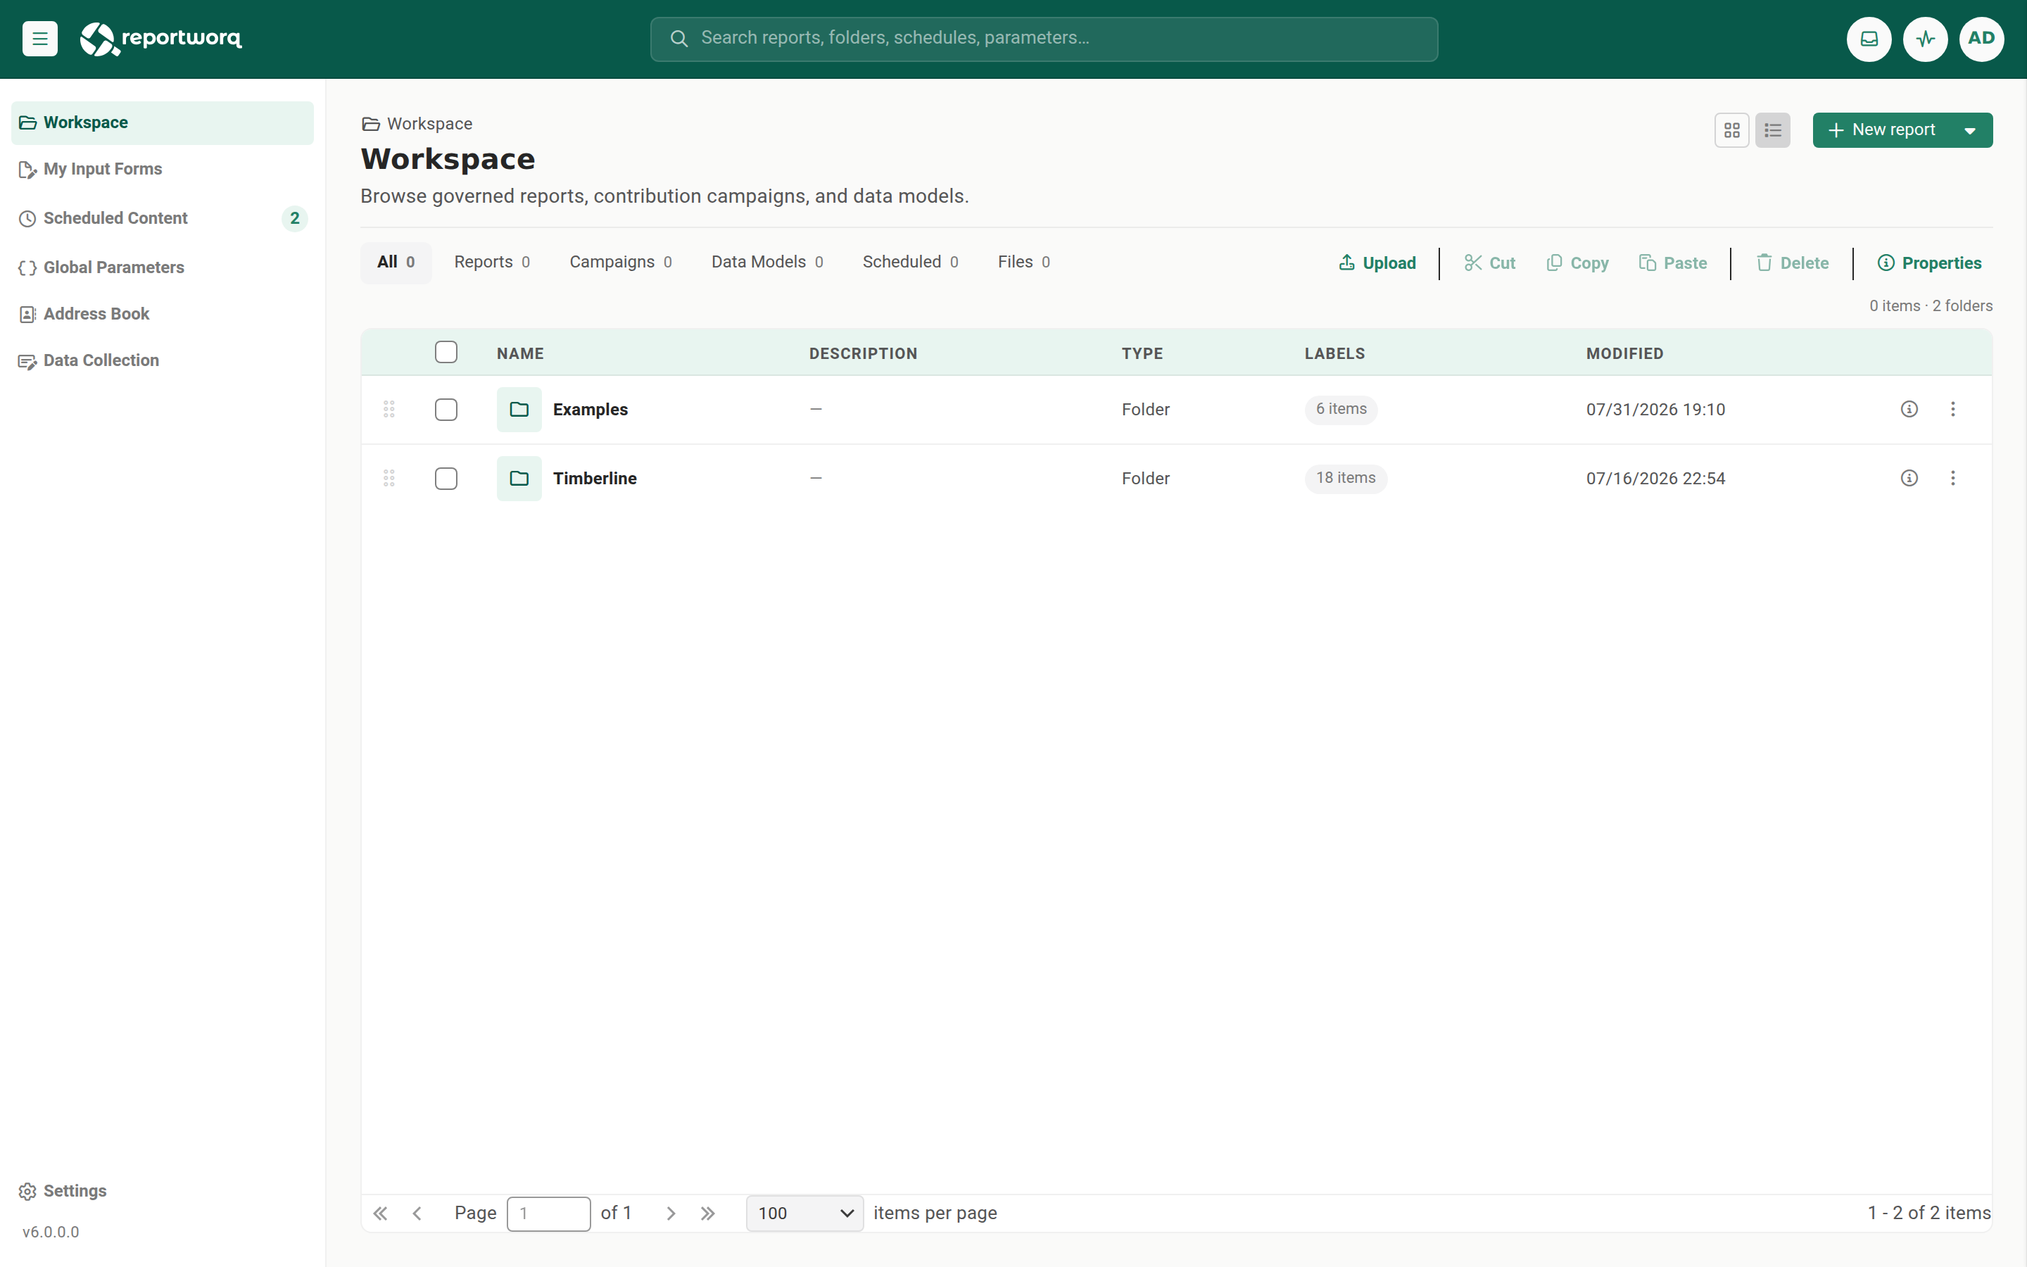Click info icon for Examples row
Viewport: 2027px width, 1267px height.
[x=1909, y=409]
